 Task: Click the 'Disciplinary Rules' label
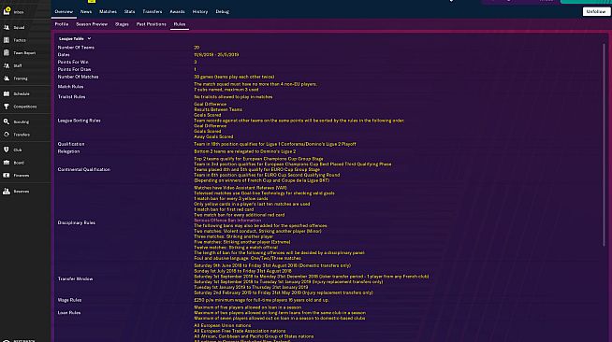coord(77,222)
